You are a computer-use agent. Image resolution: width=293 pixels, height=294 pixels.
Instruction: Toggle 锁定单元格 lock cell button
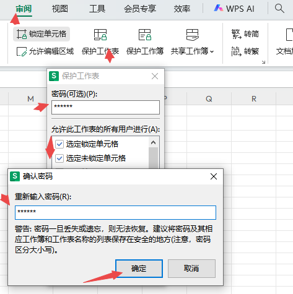pyautogui.click(x=42, y=34)
